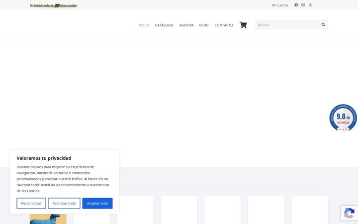This screenshot has width=358, height=224.
Task: Click Rechazar todo button
Action: pos(64,203)
